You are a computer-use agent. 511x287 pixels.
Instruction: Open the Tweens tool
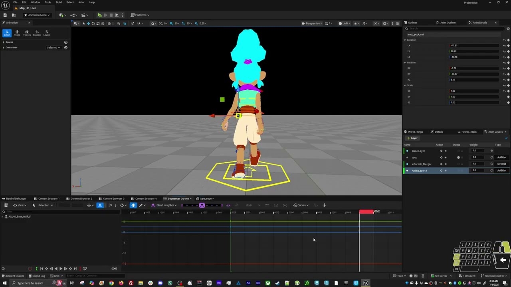[27, 33]
